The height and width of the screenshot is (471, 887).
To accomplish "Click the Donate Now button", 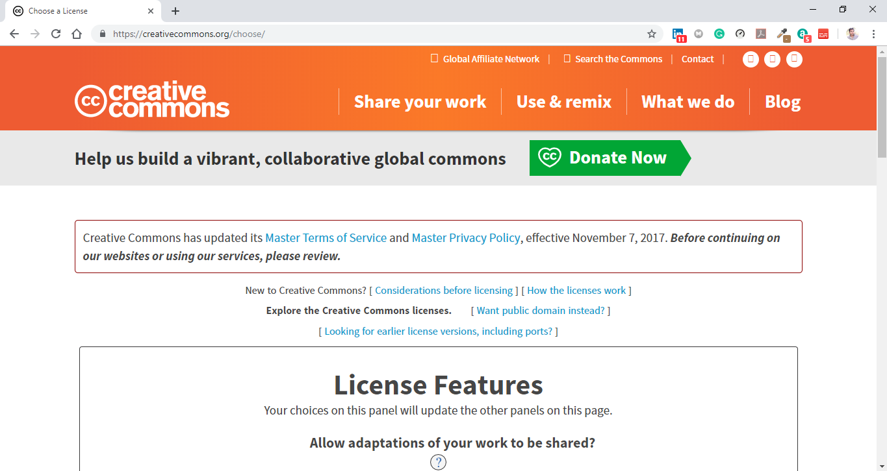I will [610, 158].
